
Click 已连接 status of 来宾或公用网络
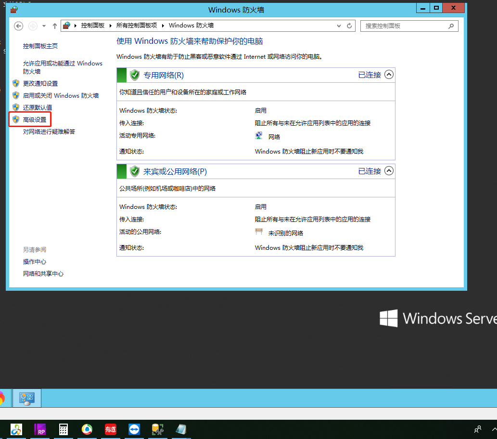[x=370, y=171]
